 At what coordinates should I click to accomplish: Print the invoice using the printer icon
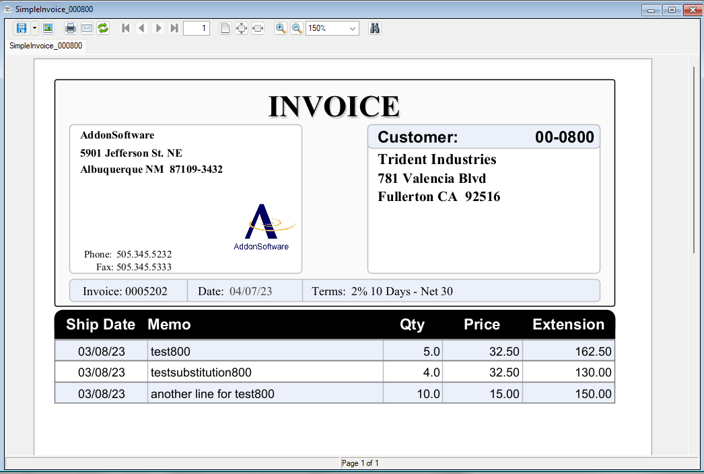pos(71,28)
